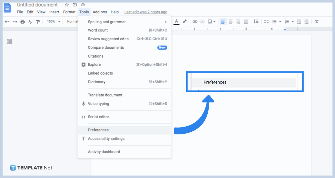Open the text color picker

coord(176,22)
